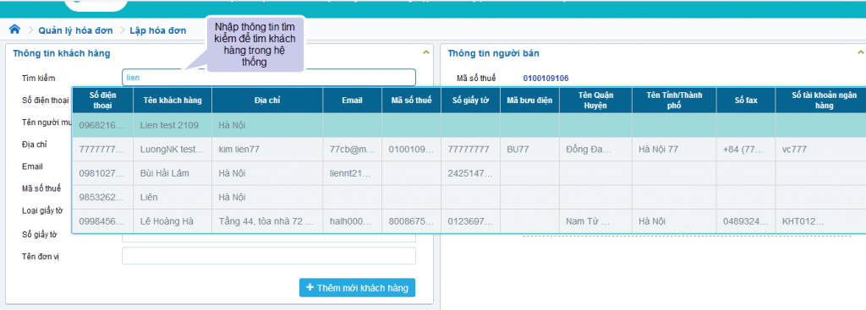Select customer Lê Hoàng Hà
The height and width of the screenshot is (310, 866).
click(469, 221)
